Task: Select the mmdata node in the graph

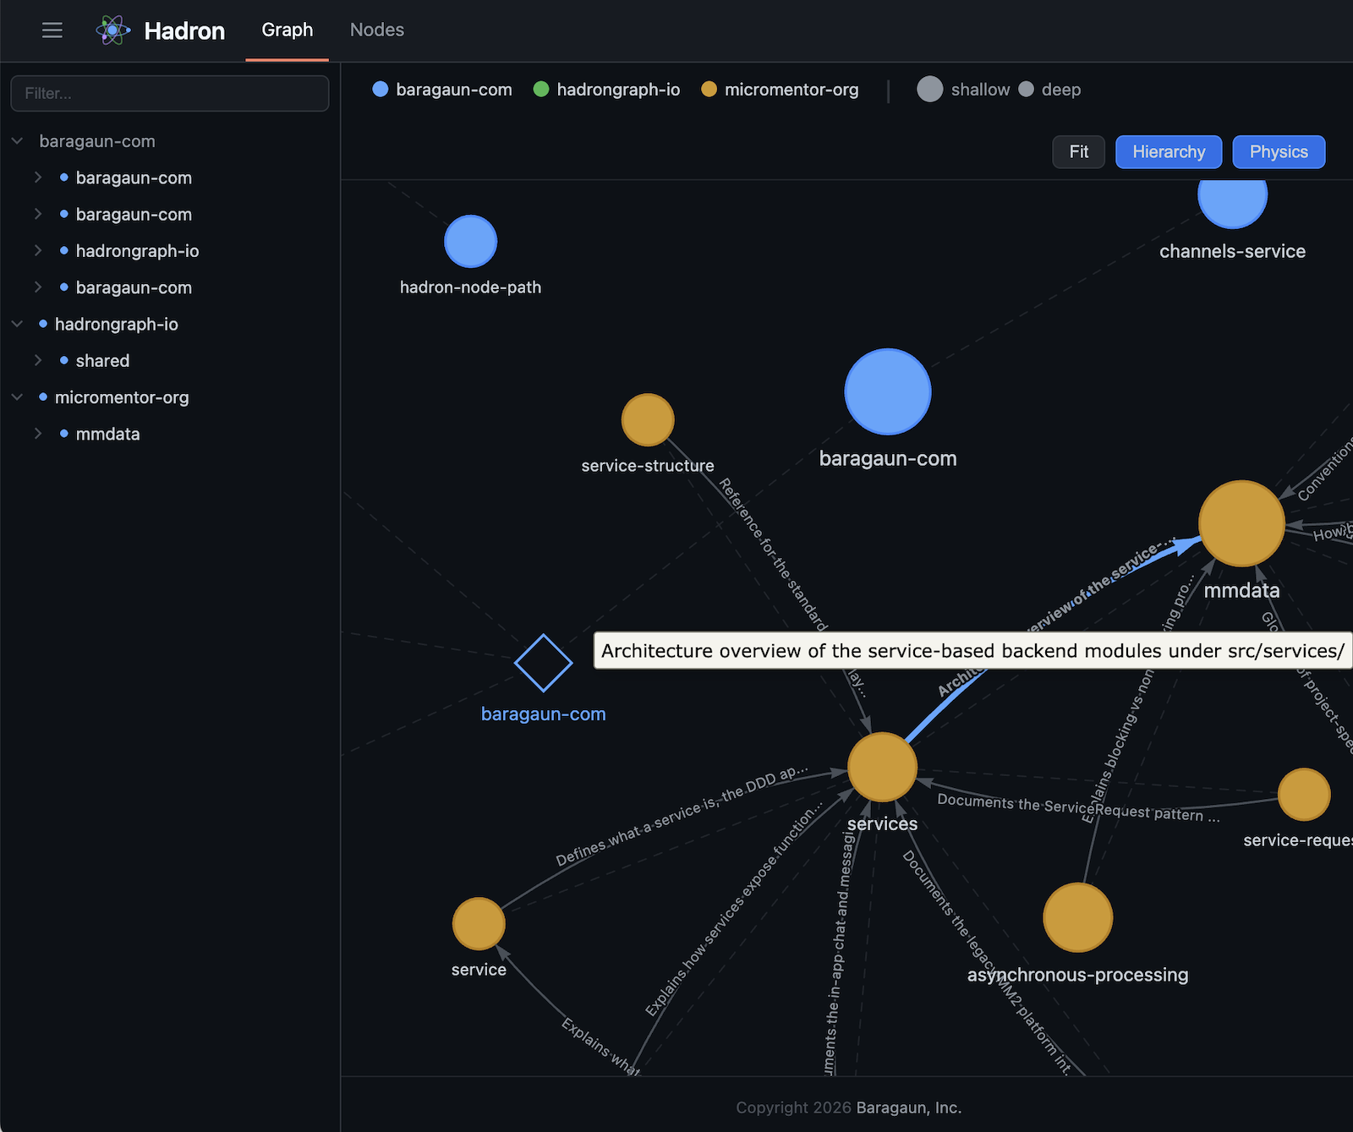Action: 1241,522
